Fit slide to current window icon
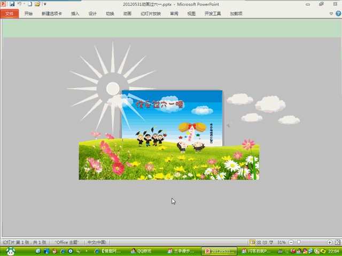342x256 pixels. (337, 242)
